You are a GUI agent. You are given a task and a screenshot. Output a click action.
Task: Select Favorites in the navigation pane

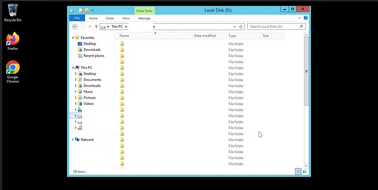coord(87,38)
